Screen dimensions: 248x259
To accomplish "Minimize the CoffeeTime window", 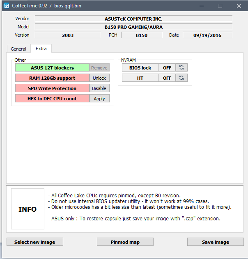I will pyautogui.click(x=202, y=6).
